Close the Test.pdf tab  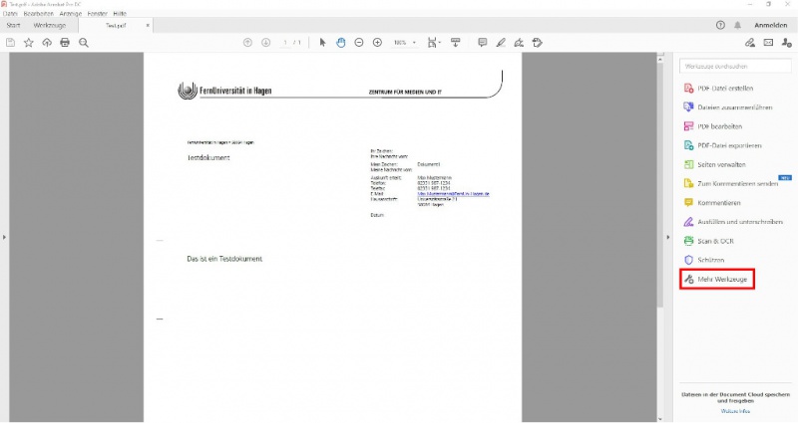tap(148, 25)
